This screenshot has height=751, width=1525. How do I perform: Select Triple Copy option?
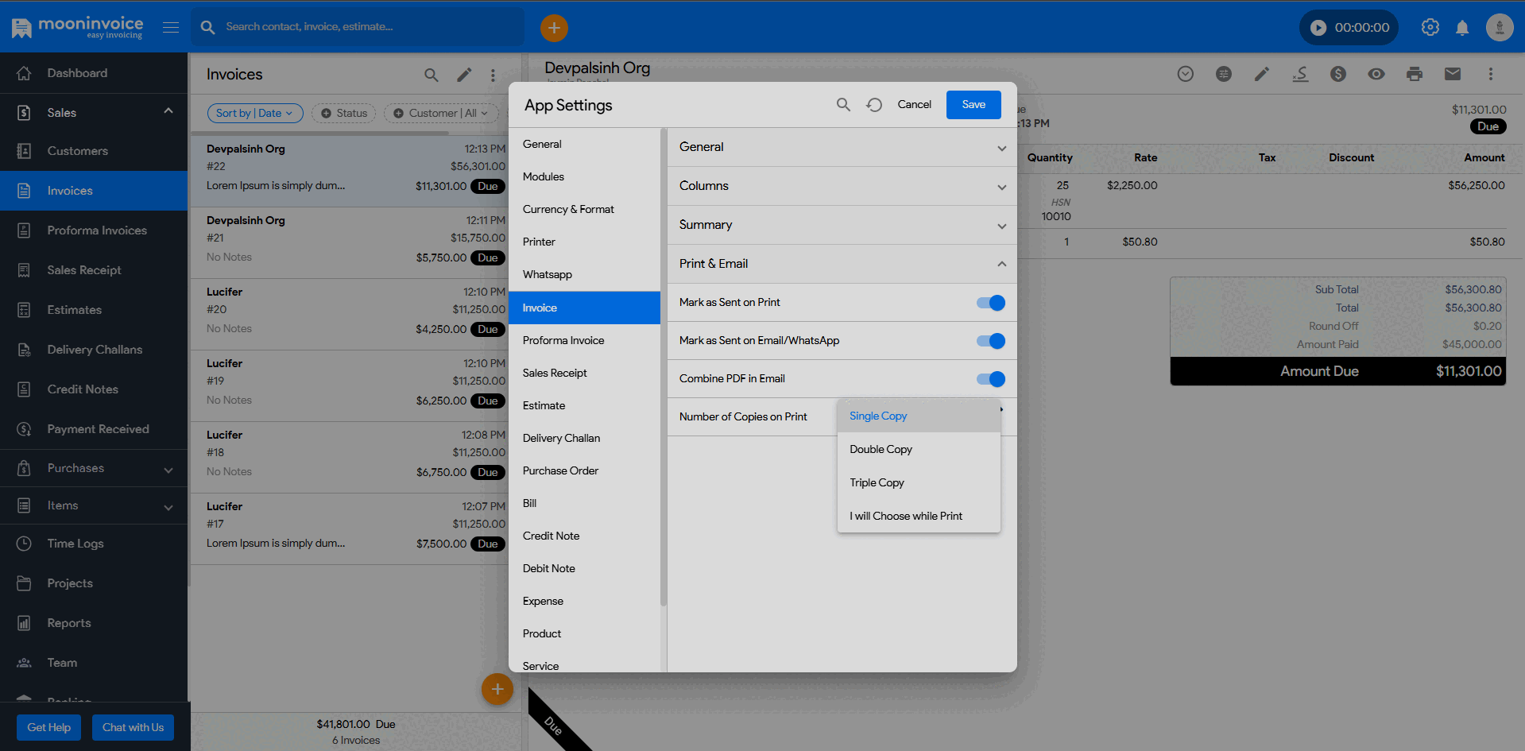tap(919, 483)
